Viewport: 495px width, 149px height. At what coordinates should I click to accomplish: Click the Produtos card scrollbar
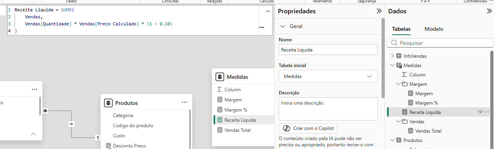tap(190, 129)
